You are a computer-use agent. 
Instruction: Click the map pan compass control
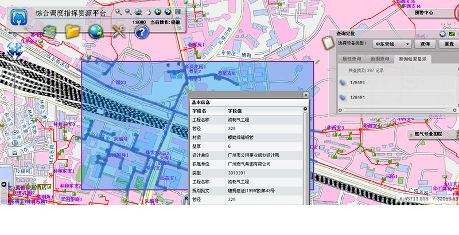[x=15, y=50]
